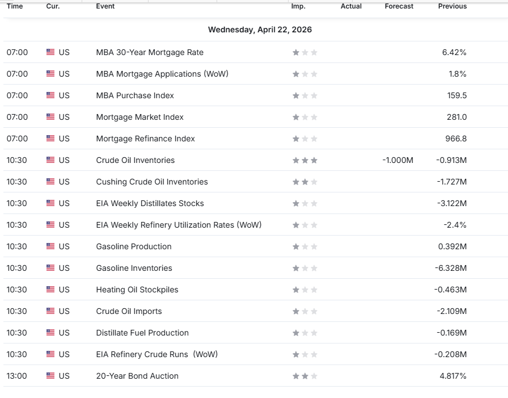The height and width of the screenshot is (398, 508).
Task: Open the Crude Oil Inventories event
Action: [135, 160]
